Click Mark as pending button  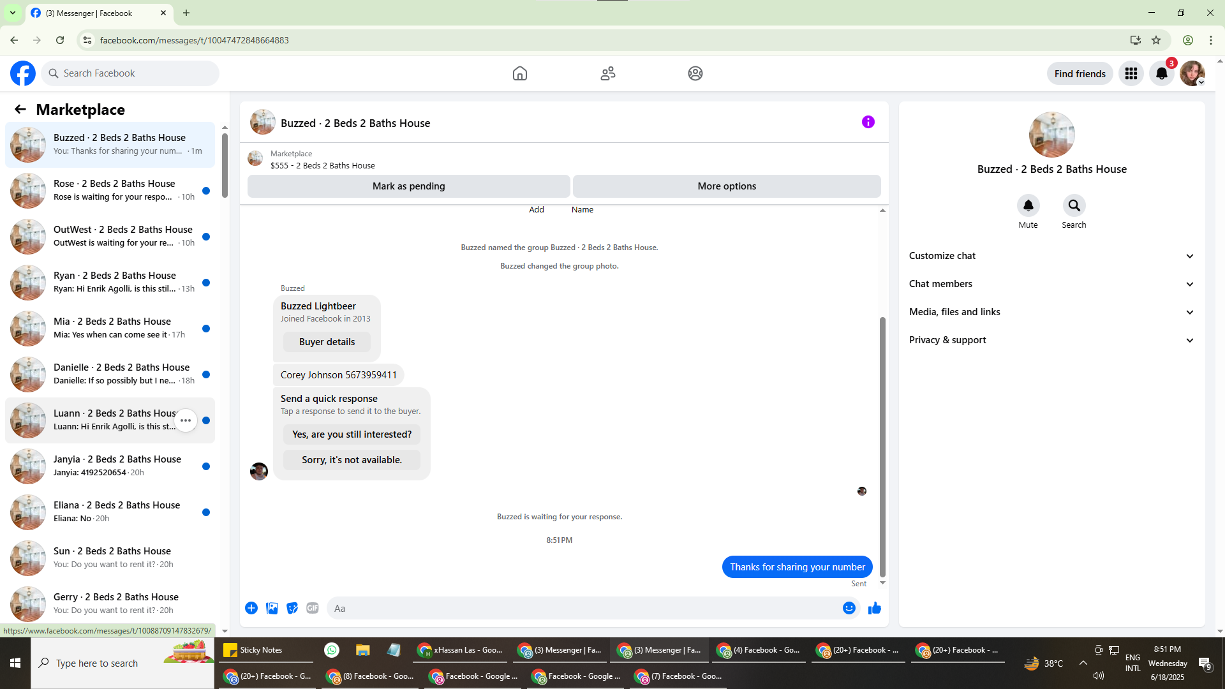click(408, 186)
